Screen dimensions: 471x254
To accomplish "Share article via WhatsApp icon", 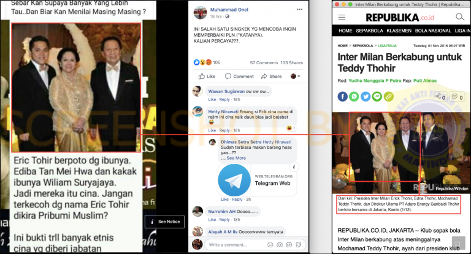I will click(x=354, y=97).
